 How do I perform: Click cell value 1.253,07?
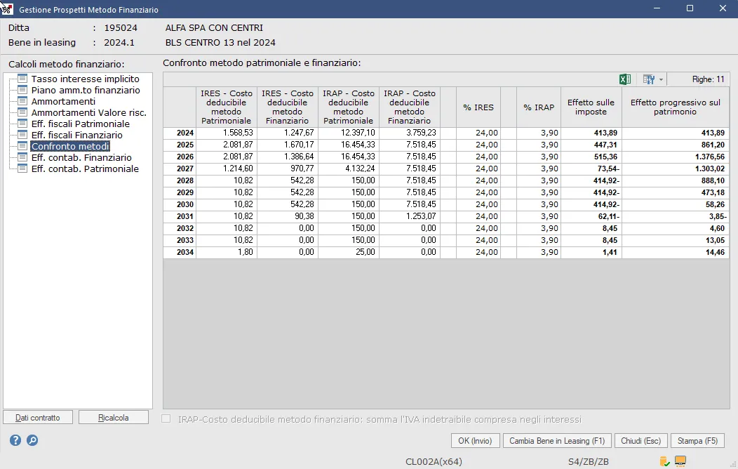pos(410,216)
